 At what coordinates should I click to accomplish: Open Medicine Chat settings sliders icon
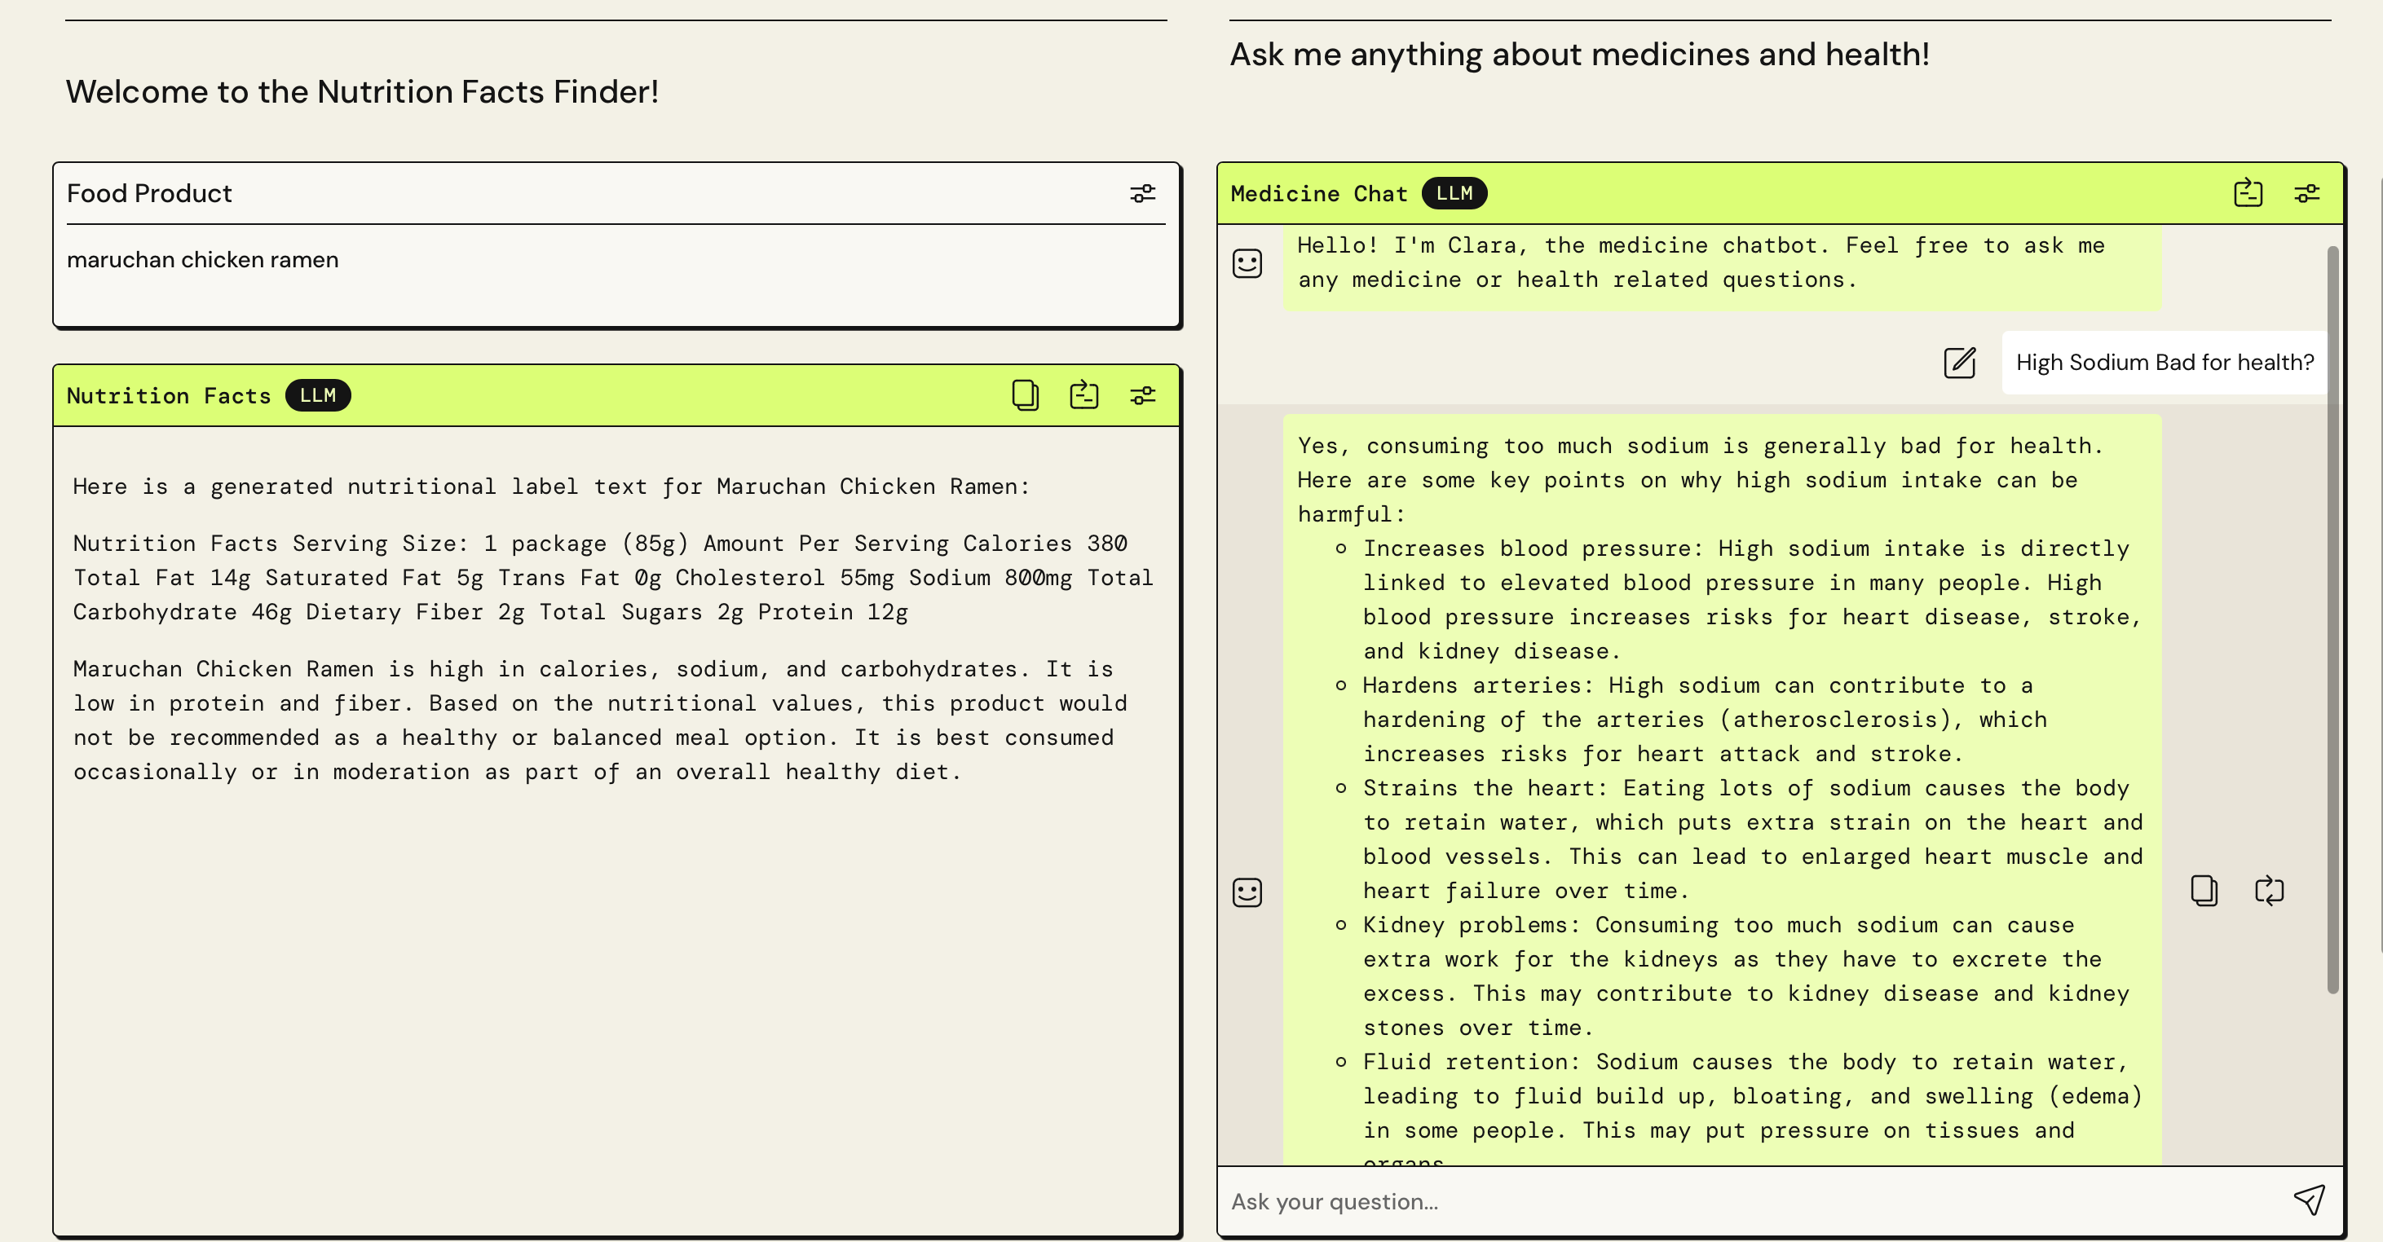[x=2307, y=192]
